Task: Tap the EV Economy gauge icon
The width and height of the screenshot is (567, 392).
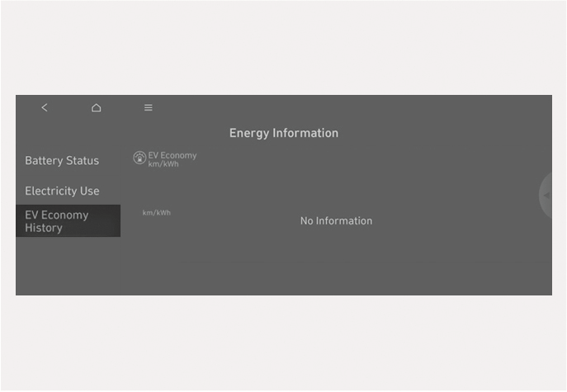Action: [139, 158]
